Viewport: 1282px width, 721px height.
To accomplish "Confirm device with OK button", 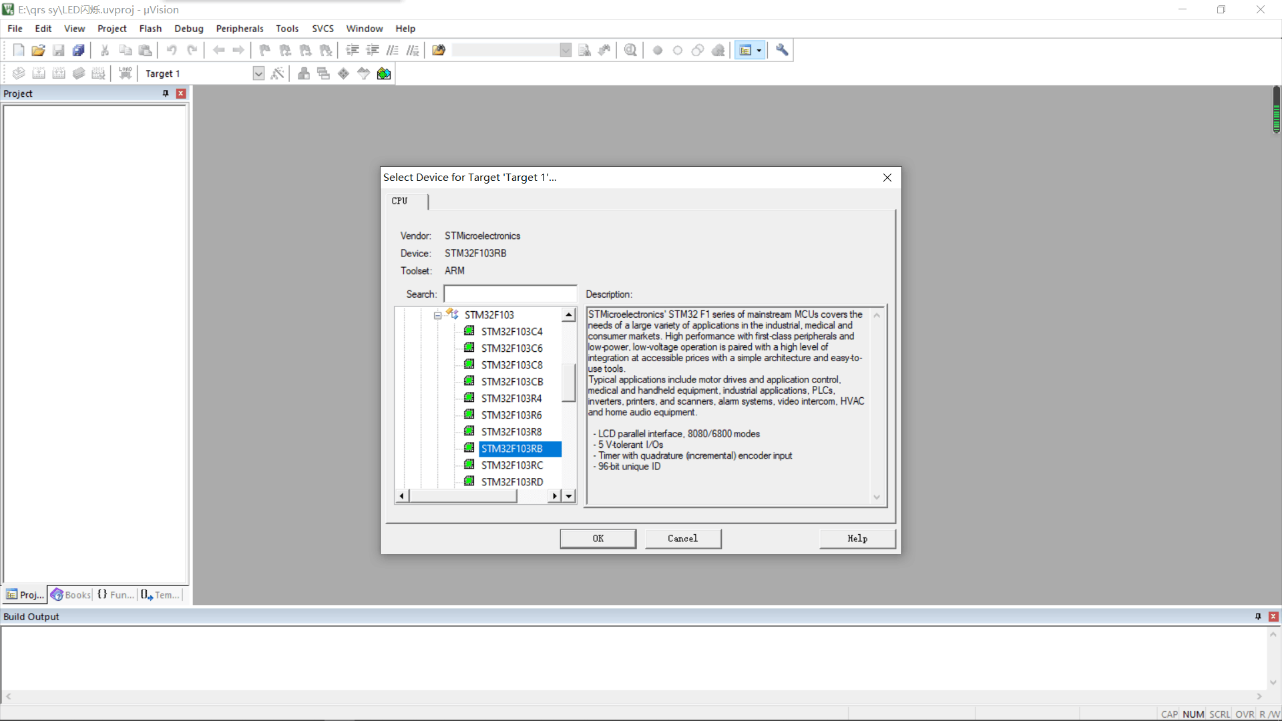I will 598,539.
